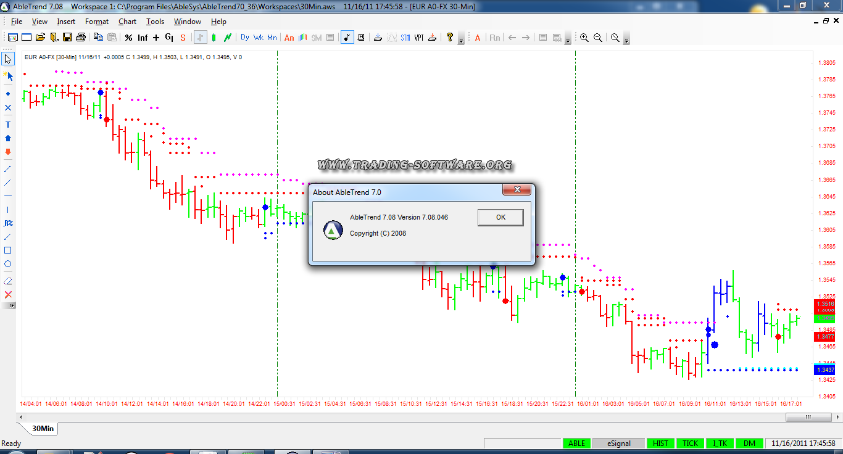The height and width of the screenshot is (454, 843).
Task: Select the eraser tool in sidebar
Action: click(x=8, y=281)
